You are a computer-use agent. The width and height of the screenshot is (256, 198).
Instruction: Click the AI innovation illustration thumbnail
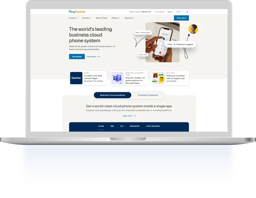(x=158, y=78)
